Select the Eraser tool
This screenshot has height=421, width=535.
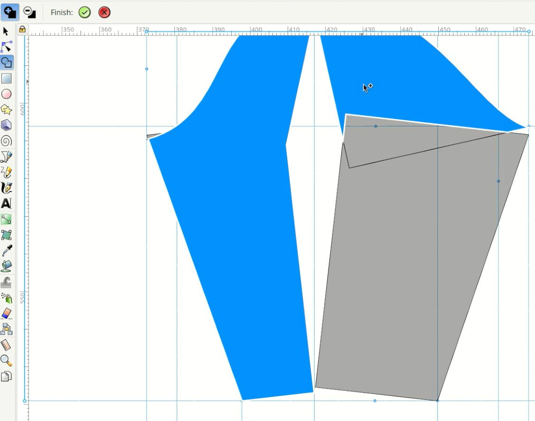pyautogui.click(x=7, y=313)
